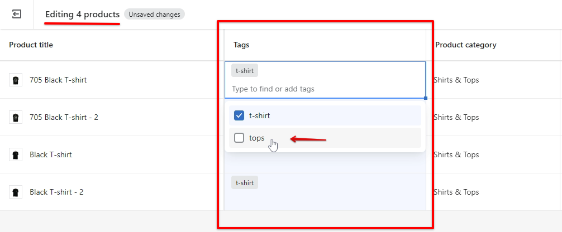The width and height of the screenshot is (562, 232).
Task: Click Shirts & Tops category in first row
Action: 456,80
